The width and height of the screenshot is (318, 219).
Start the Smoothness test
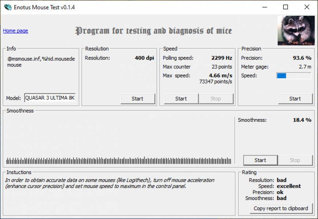click(x=260, y=160)
